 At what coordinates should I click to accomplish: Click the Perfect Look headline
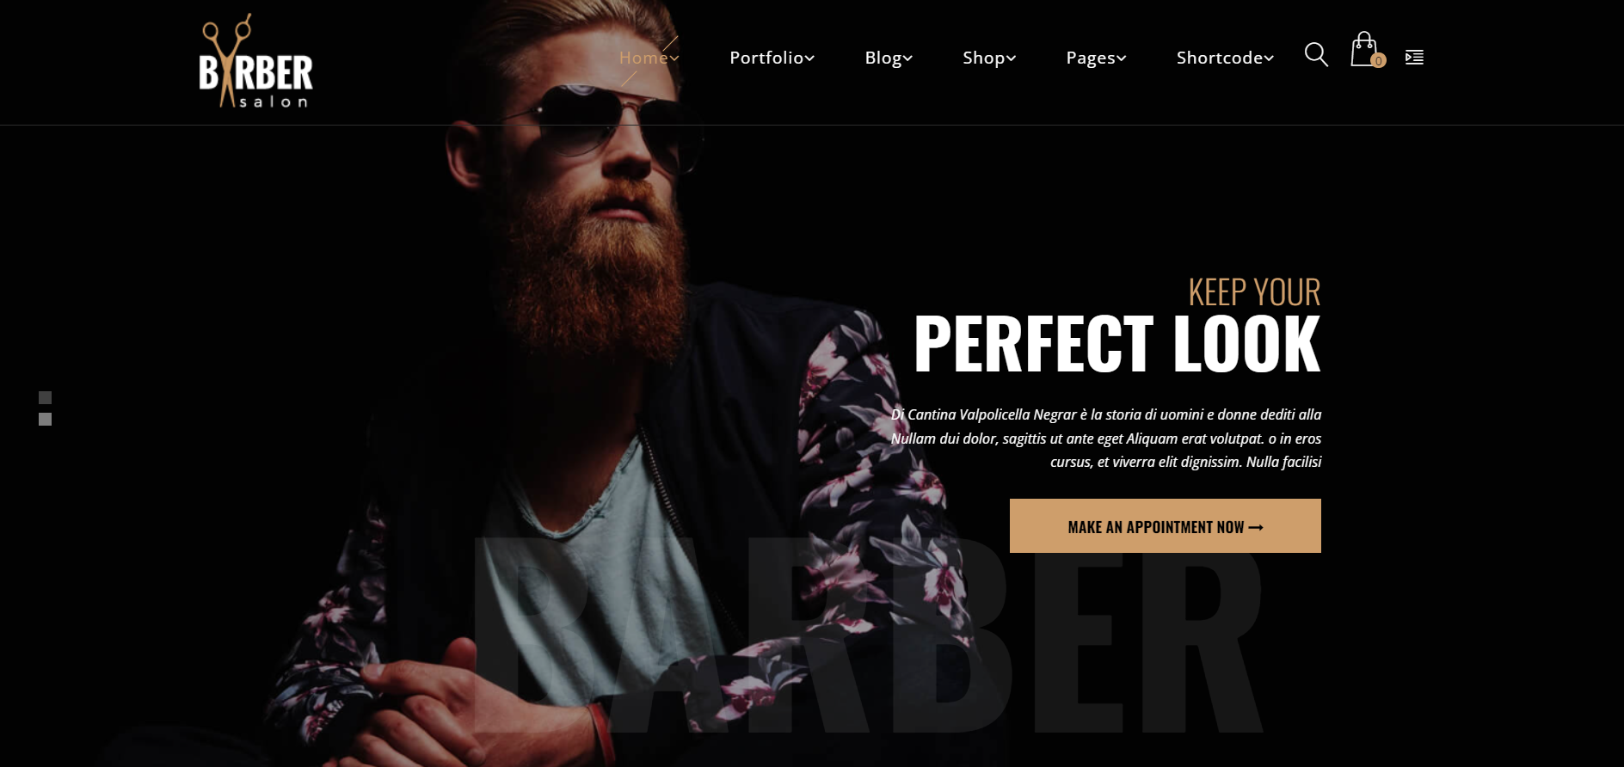(1116, 344)
